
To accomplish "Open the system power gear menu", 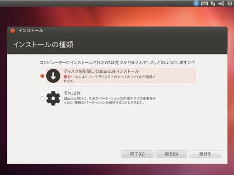I will point(230,3).
